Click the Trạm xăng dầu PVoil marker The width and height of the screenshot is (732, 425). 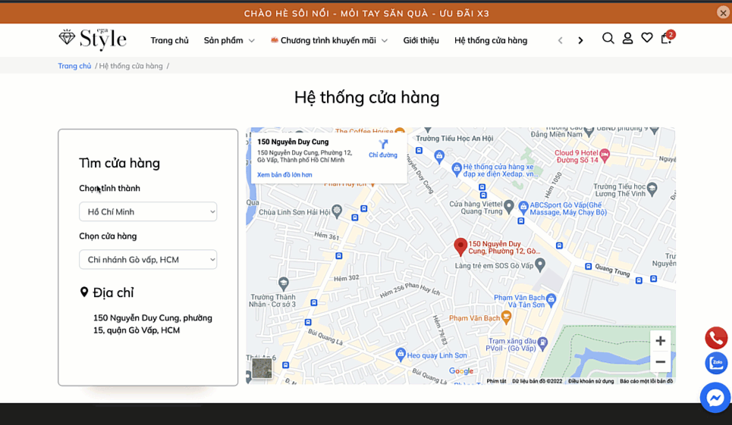point(542,343)
